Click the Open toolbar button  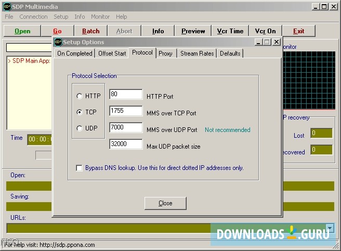click(x=22, y=31)
